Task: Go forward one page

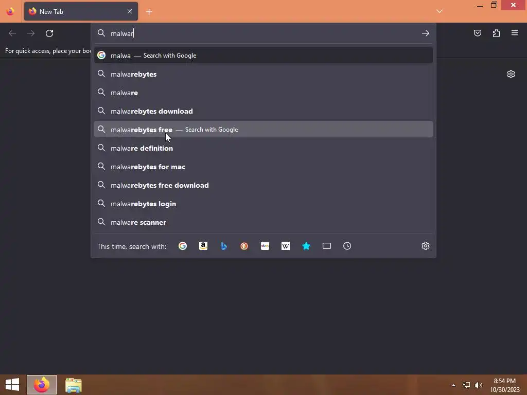Action: pyautogui.click(x=31, y=33)
